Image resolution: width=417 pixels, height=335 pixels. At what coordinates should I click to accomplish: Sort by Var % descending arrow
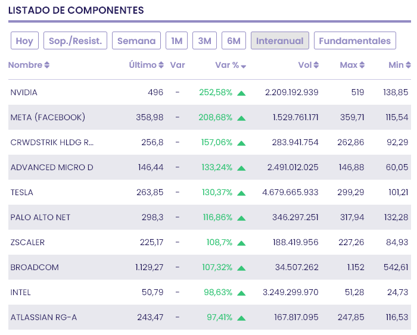pyautogui.click(x=244, y=66)
